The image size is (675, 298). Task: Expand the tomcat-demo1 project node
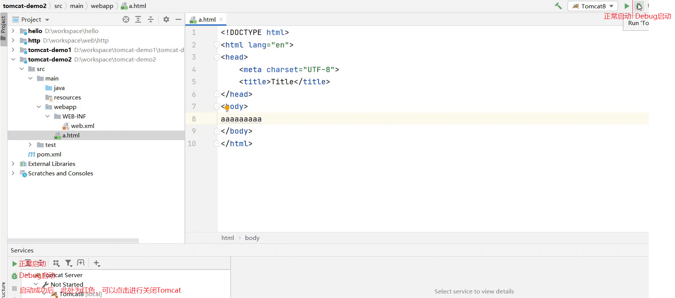[x=13, y=50]
